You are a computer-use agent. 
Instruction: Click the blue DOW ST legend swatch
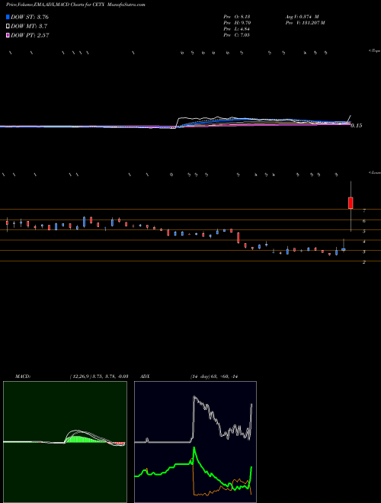pos(8,17)
